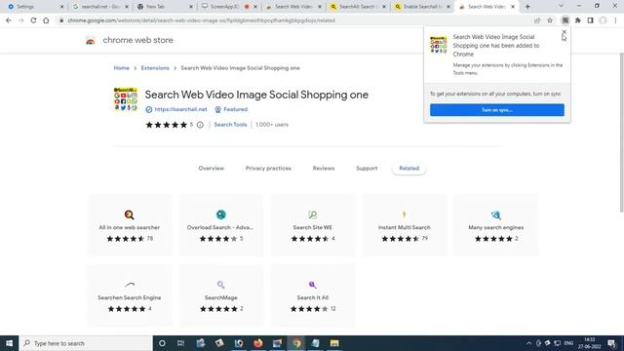Open the Many search engines extension card

pyautogui.click(x=496, y=225)
